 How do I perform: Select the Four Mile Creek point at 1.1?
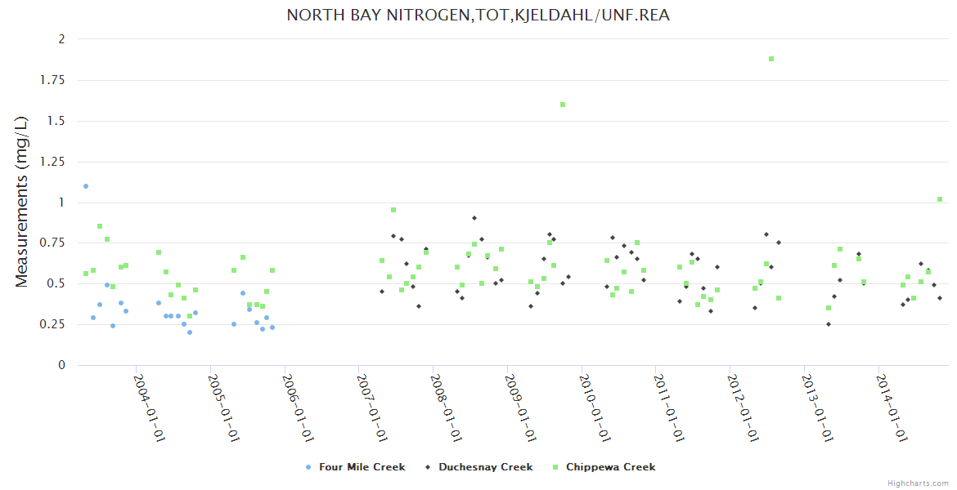point(86,186)
